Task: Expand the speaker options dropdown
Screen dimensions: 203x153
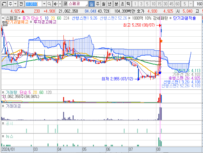Action: click(x=60, y=4)
